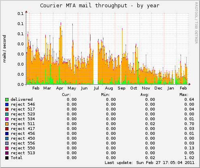This screenshot has width=200, height=168.
Task: Click the blue reject 546 legend swatch
Action: pyautogui.click(x=7, y=104)
